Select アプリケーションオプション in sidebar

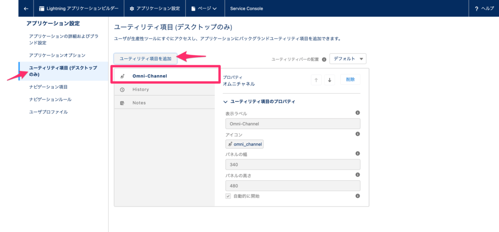tap(57, 55)
